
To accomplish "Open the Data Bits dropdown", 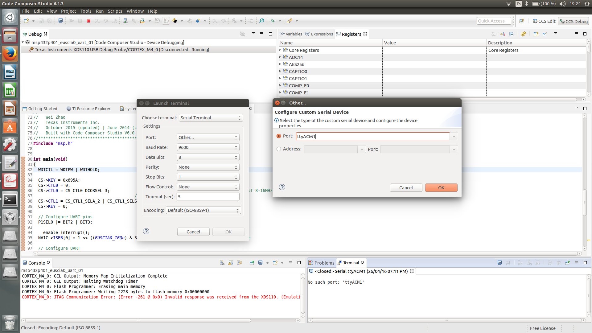I will click(208, 157).
